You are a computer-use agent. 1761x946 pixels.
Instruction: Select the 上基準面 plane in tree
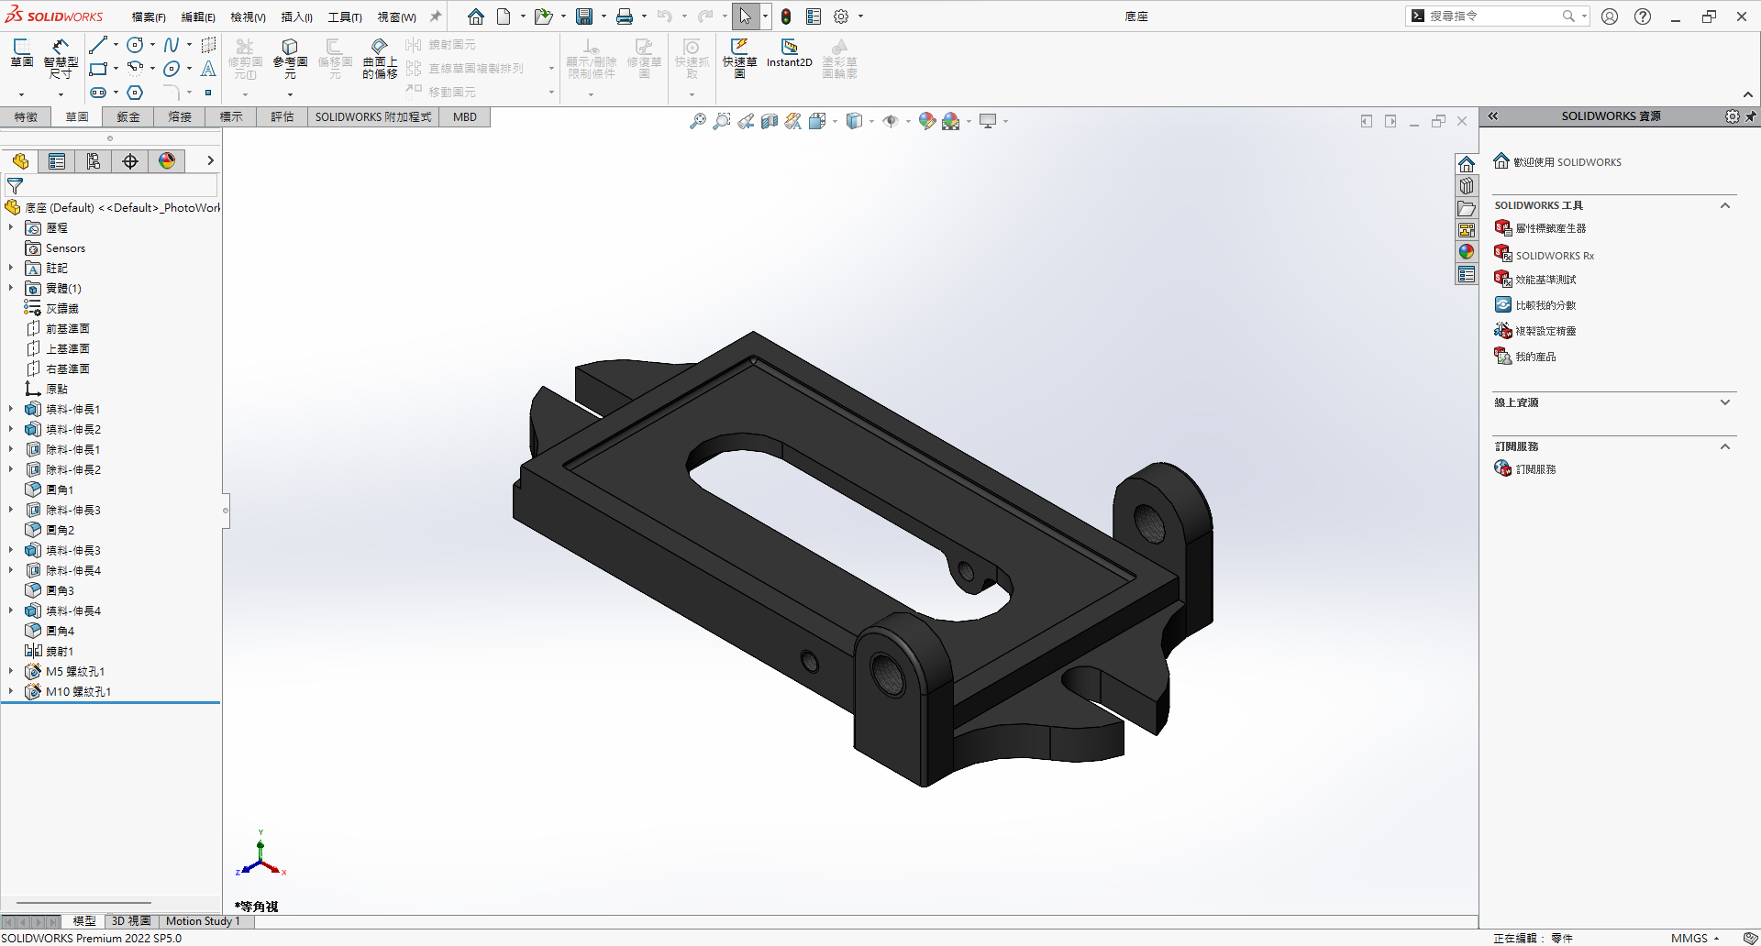[x=68, y=348]
